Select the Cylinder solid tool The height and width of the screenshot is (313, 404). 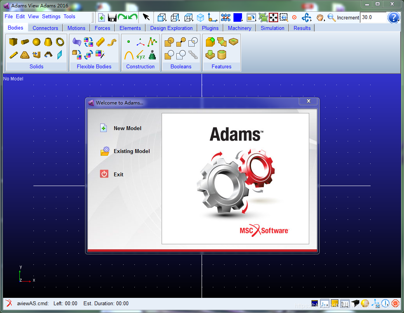coord(25,42)
